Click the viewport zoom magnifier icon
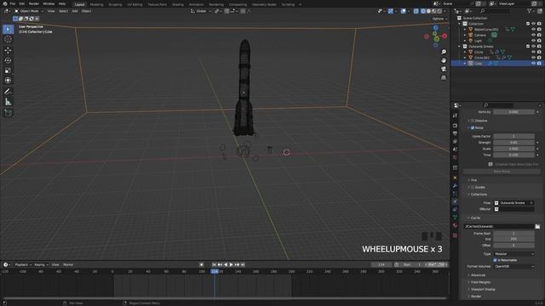Viewport: 545px width, 306px height. [x=444, y=52]
